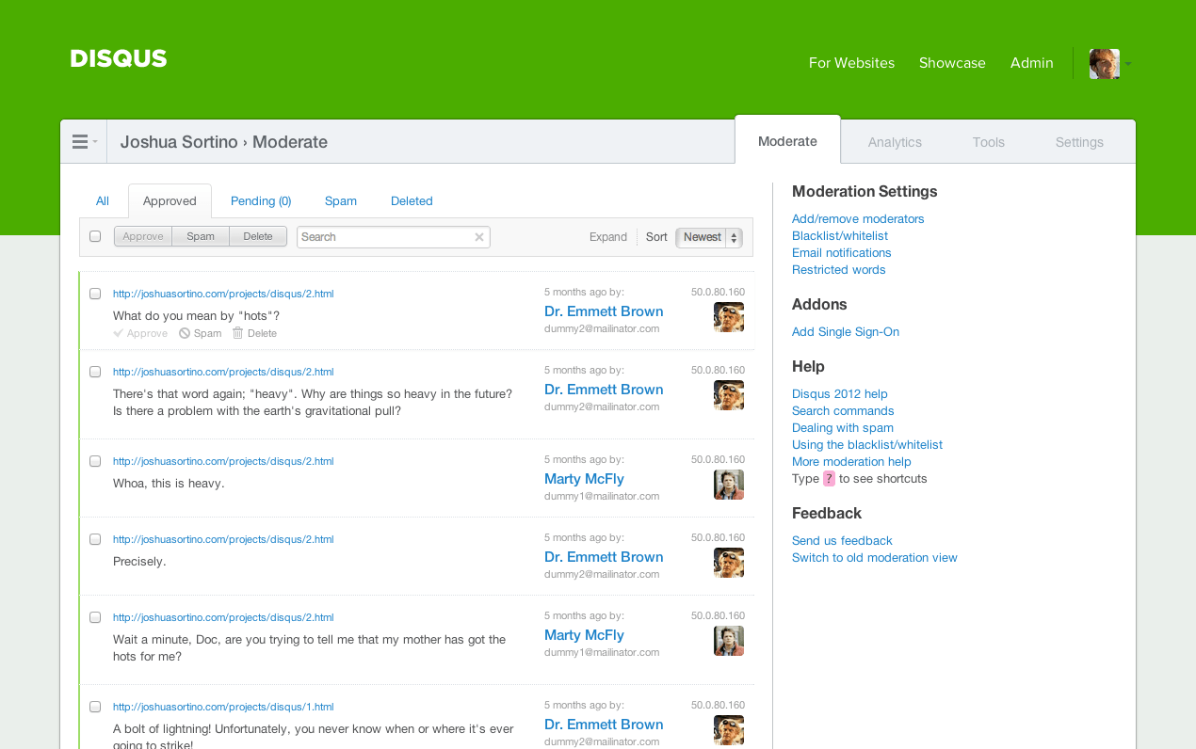This screenshot has width=1196, height=749.
Task: Click IP 50.0.80.160 on "Precisely." comment
Action: tap(718, 537)
